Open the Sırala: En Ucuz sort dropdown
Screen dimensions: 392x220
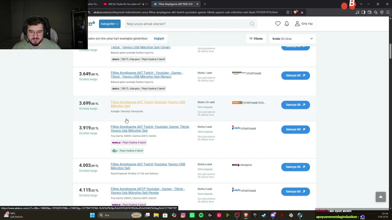point(292,39)
